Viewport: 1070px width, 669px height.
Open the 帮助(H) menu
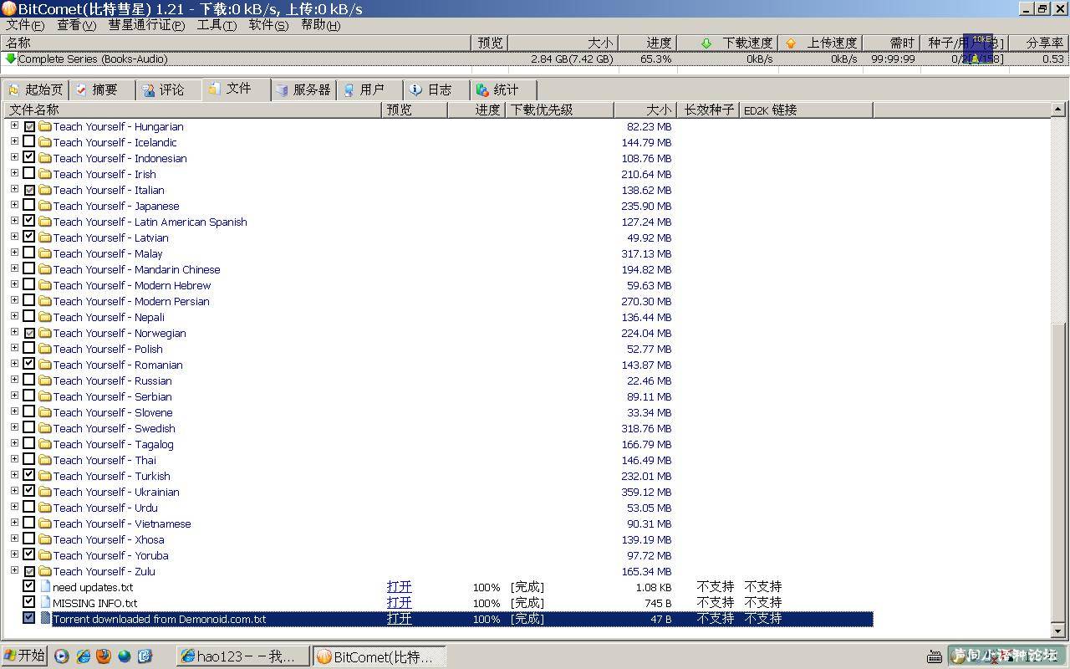321,25
